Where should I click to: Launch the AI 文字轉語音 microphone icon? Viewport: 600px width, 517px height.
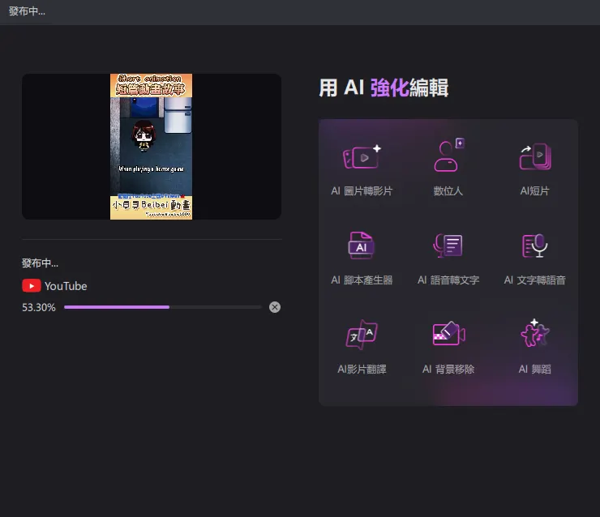(x=535, y=246)
